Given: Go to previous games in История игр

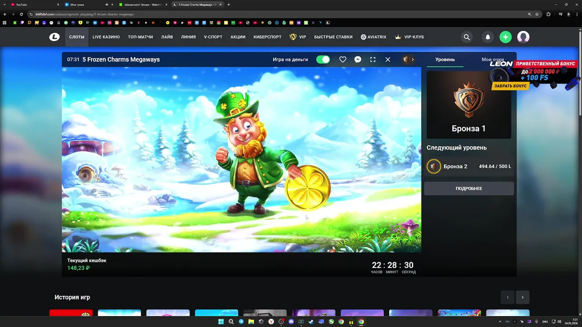Looking at the screenshot, I should (x=507, y=297).
